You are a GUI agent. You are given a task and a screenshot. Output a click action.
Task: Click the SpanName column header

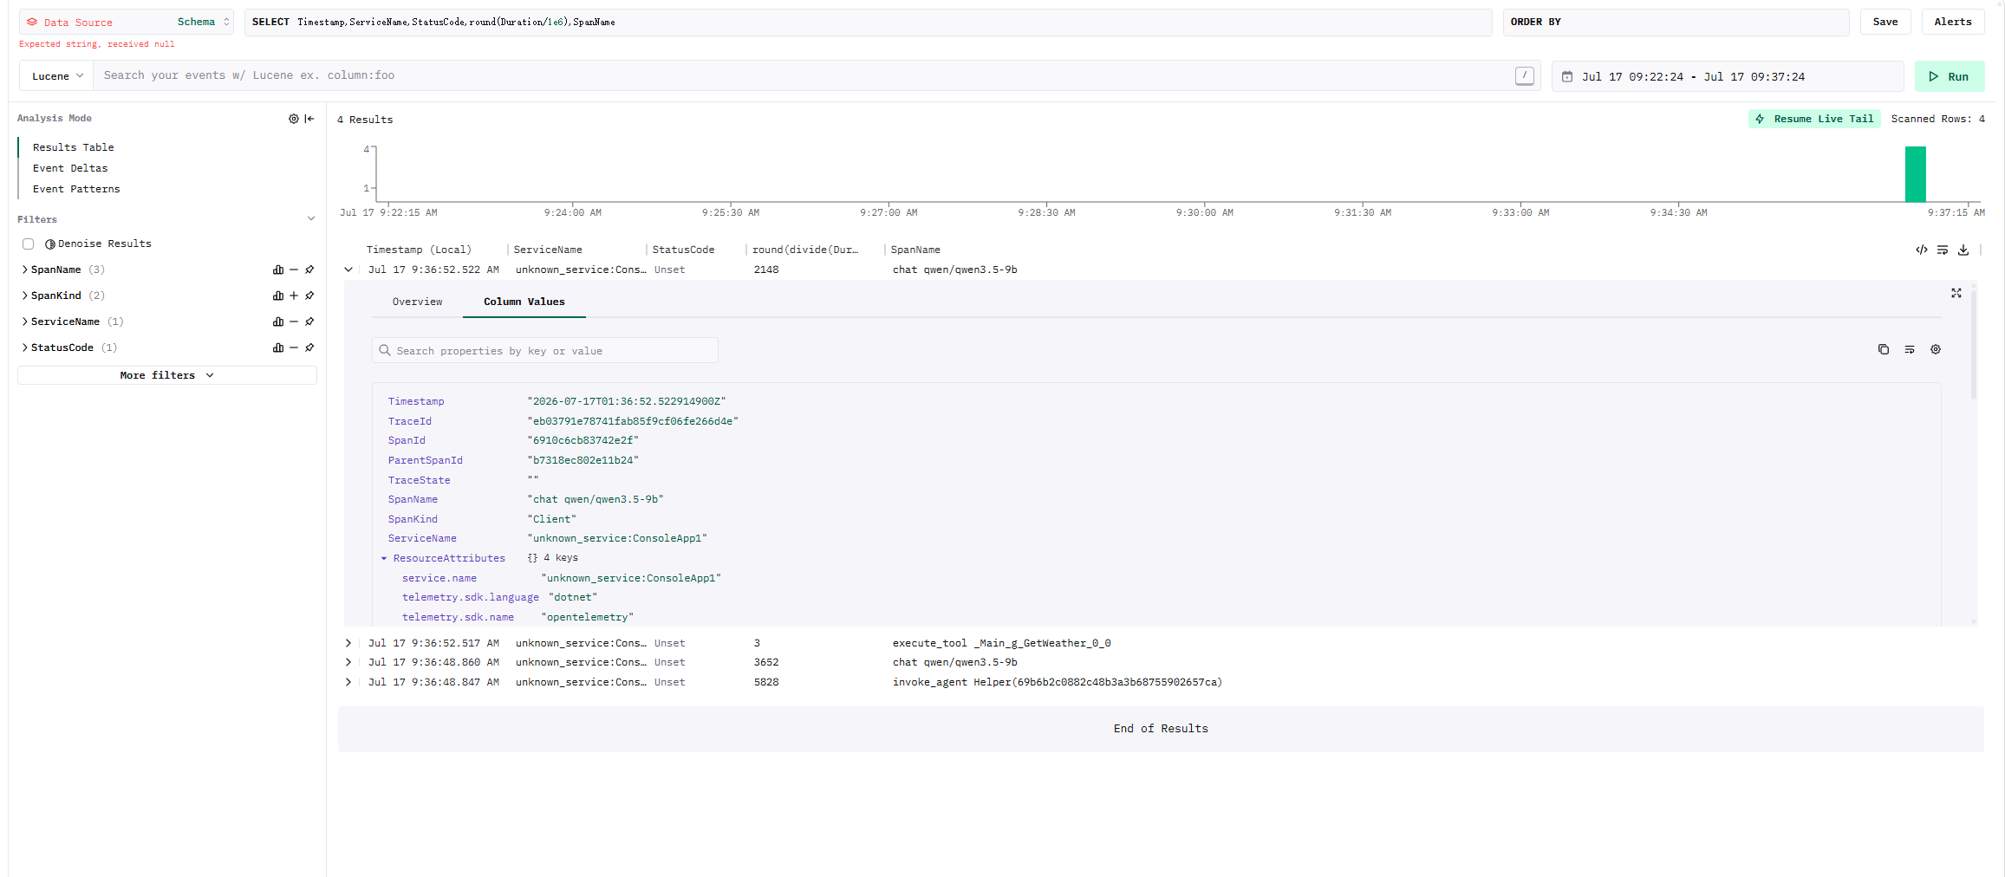(915, 250)
